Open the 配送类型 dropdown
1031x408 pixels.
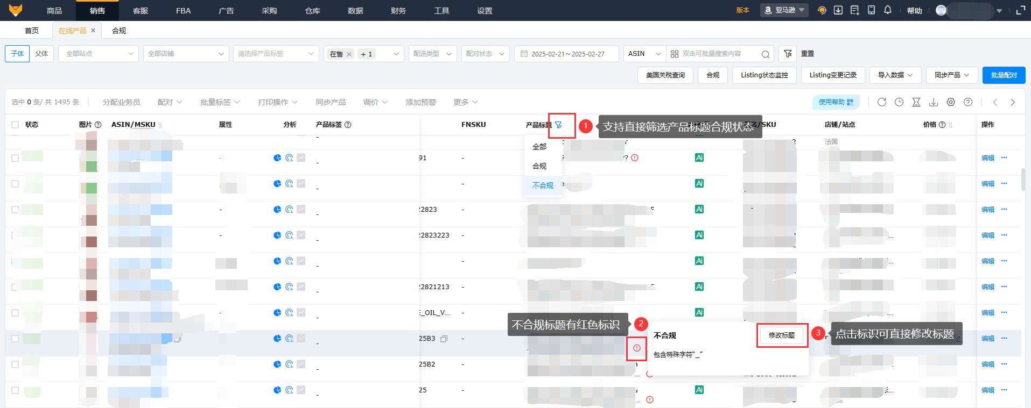[x=433, y=54]
